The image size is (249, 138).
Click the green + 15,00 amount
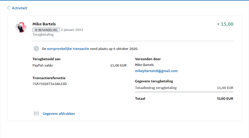[x=225, y=24]
